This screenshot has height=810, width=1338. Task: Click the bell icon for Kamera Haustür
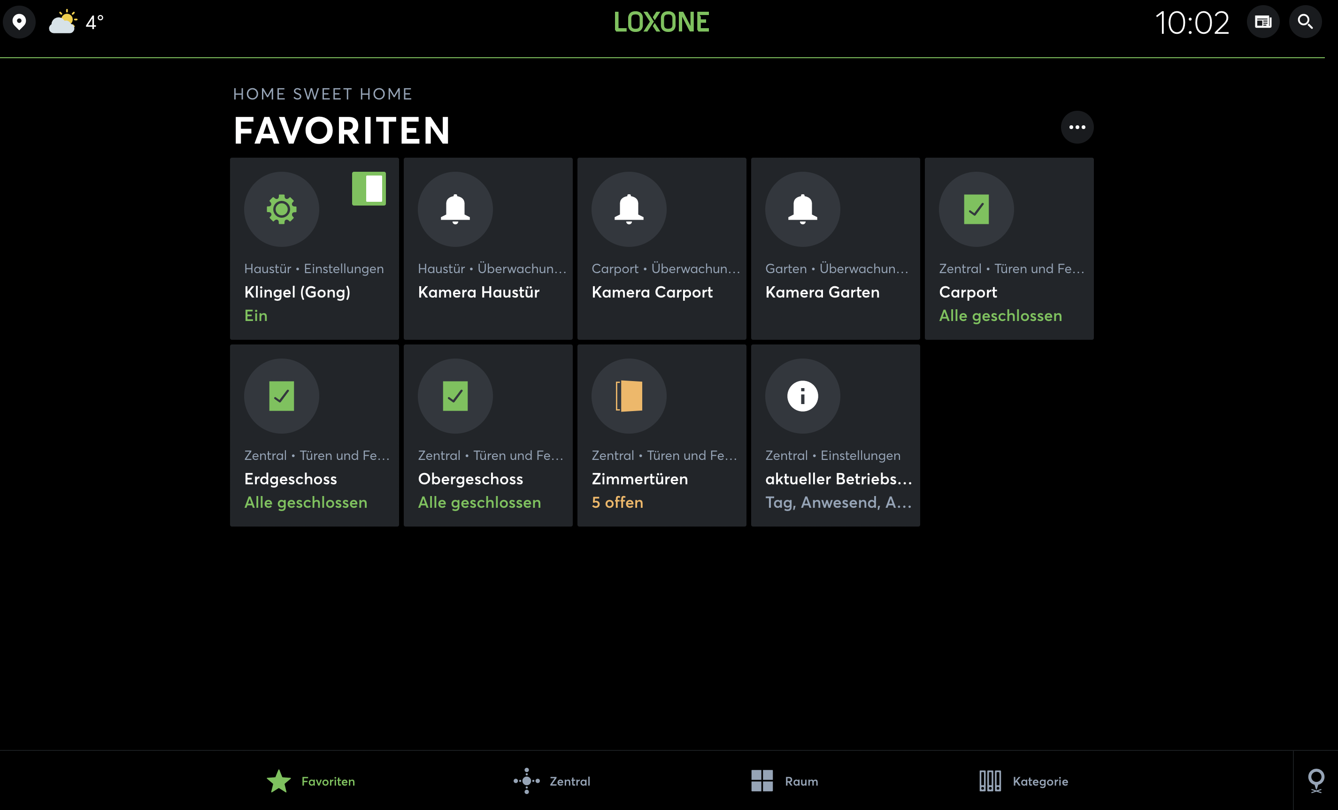pyautogui.click(x=455, y=209)
